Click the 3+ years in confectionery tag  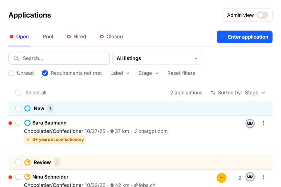coord(55,140)
